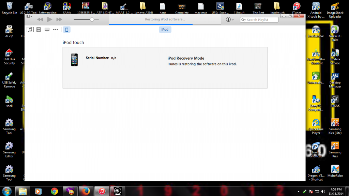
Task: Open Firefox from the taskbar
Action: pos(86,191)
